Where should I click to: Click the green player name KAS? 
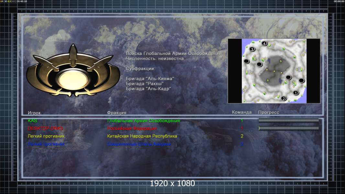(32, 121)
